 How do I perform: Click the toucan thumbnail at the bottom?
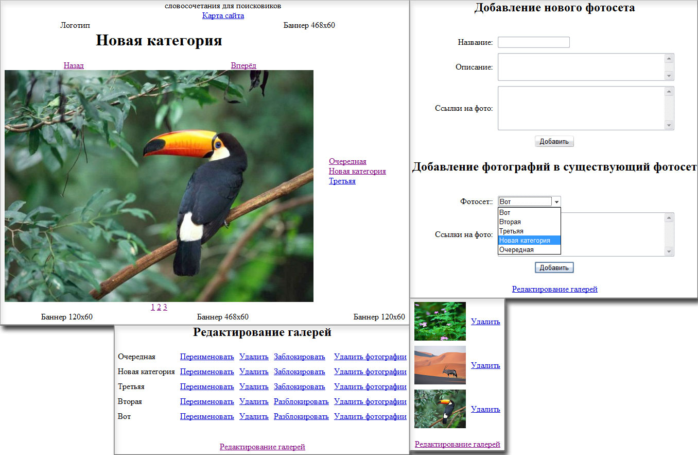440,409
